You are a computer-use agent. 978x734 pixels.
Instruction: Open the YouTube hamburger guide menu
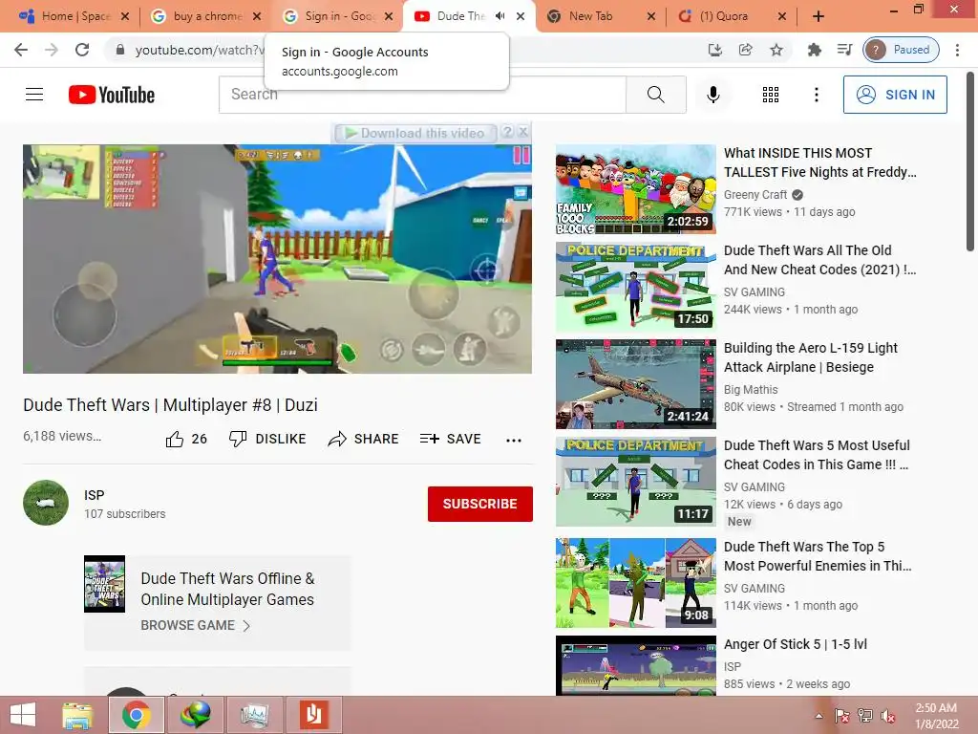pyautogui.click(x=34, y=95)
